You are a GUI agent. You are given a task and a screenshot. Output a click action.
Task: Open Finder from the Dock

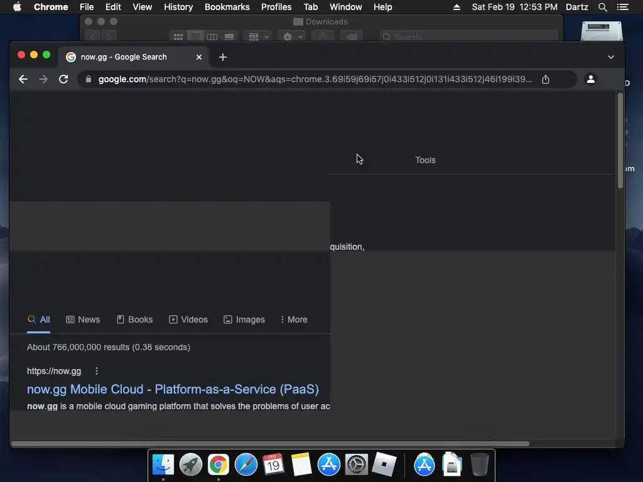163,465
